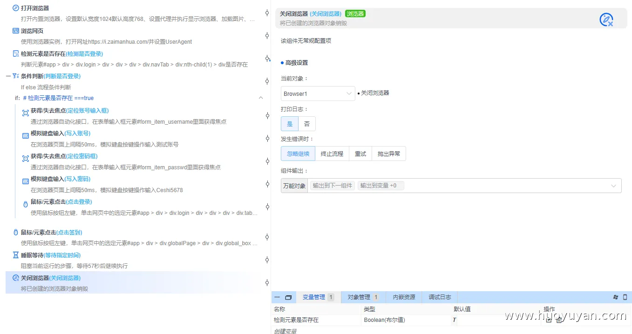Click the 点击登录 mouse icon

tap(26, 205)
